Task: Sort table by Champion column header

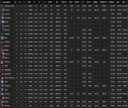Action: click(8, 2)
